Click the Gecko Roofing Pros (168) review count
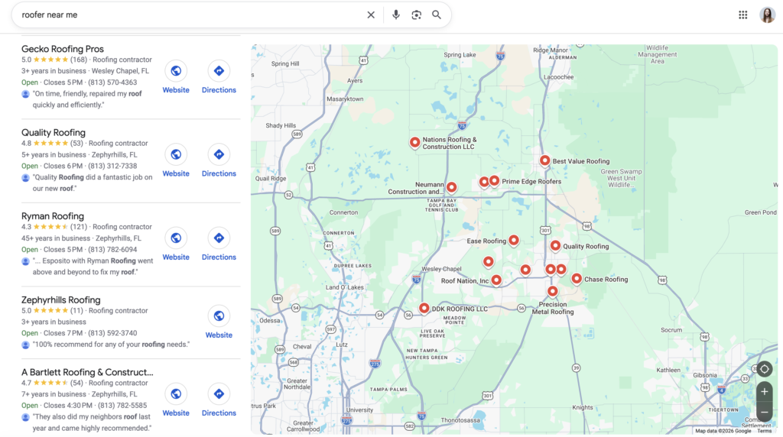The image size is (783, 437). [x=79, y=60]
